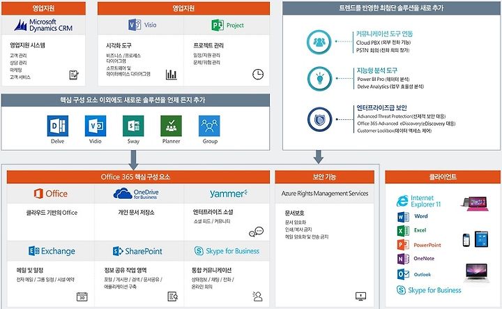Click the 핵심 구성 요소 이외에도 header bar
Viewport: 502px width, 309px height.
[x=135, y=100]
